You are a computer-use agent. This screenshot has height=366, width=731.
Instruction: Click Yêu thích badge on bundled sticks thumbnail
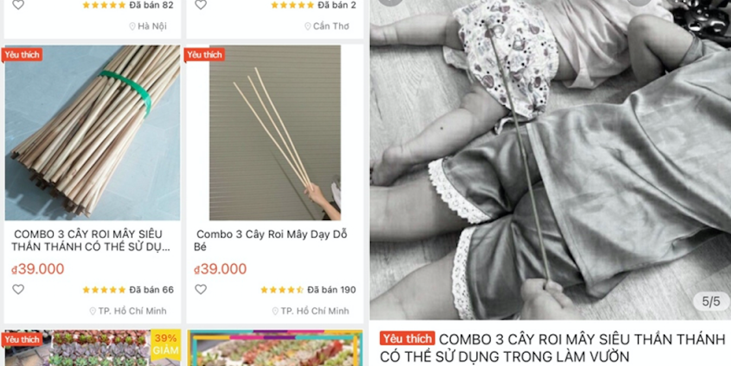click(22, 55)
